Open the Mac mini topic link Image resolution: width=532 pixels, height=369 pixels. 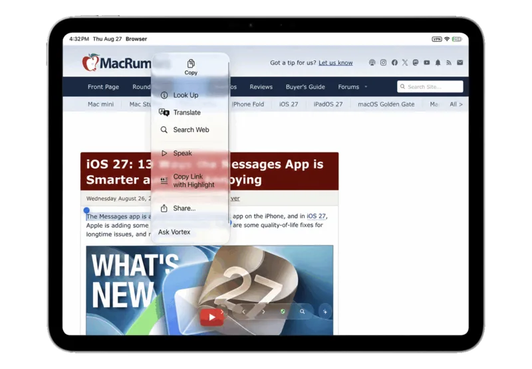pyautogui.click(x=100, y=104)
